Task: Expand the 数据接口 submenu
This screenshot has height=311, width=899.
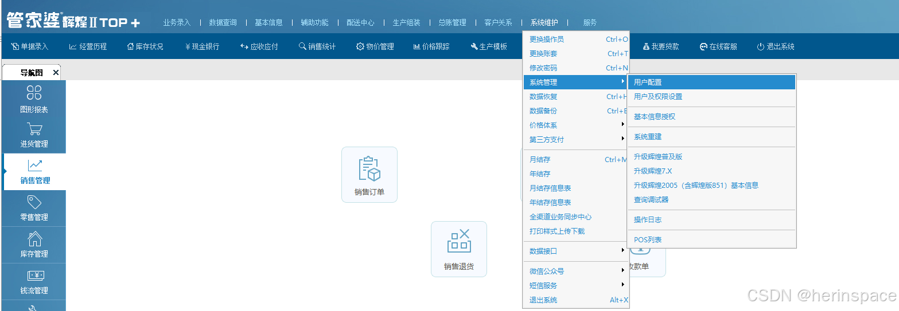Action: (x=576, y=251)
